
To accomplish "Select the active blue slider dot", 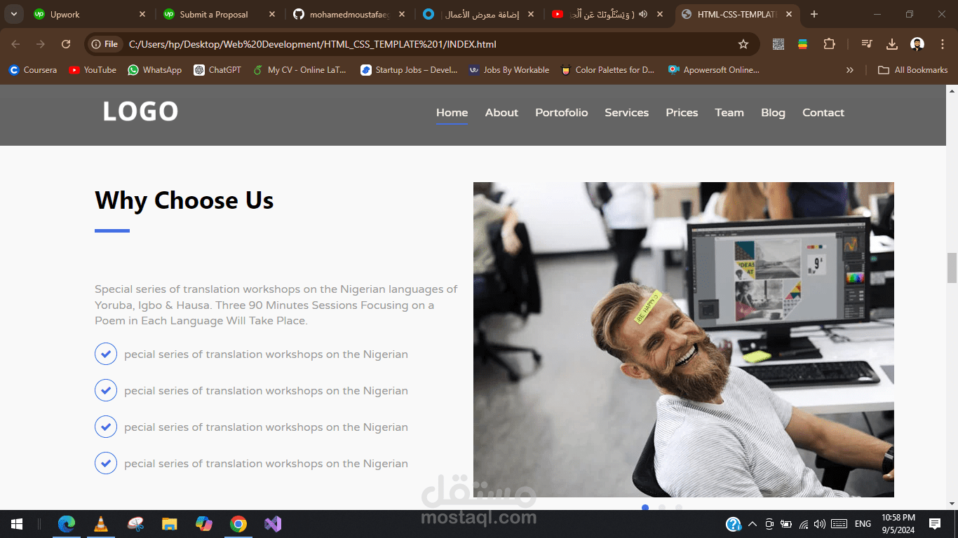I will pyautogui.click(x=645, y=507).
